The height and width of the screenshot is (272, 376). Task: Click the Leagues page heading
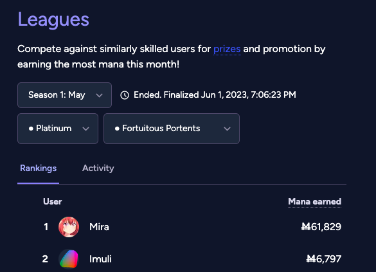[x=53, y=20]
